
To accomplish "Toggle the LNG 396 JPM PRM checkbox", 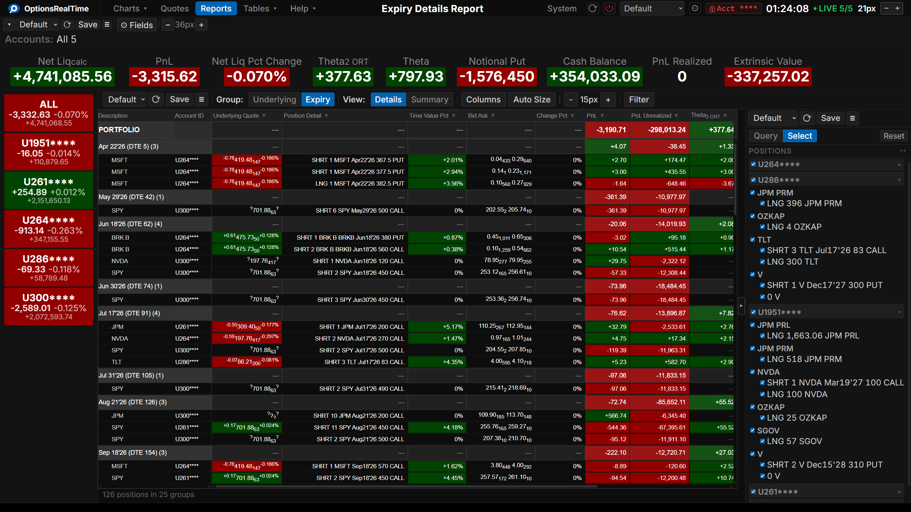I will point(762,203).
